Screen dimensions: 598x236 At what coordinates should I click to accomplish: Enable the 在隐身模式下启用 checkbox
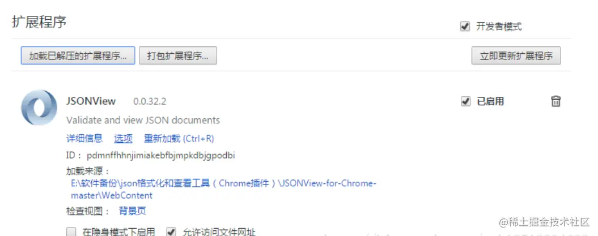(71, 232)
